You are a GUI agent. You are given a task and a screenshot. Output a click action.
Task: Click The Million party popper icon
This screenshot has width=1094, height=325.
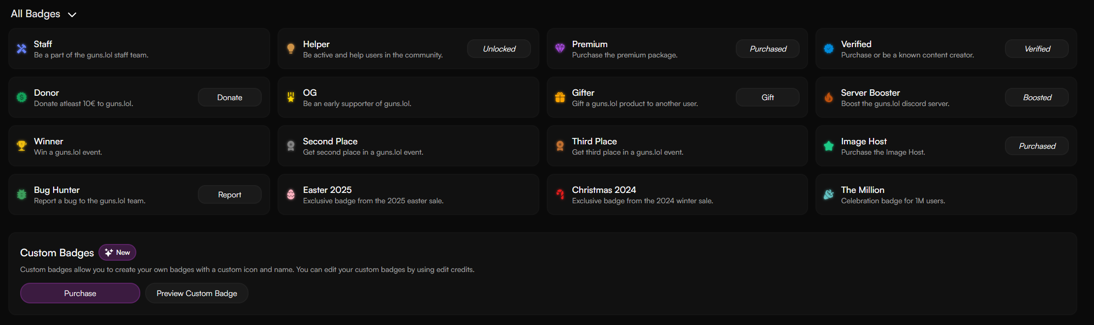(829, 194)
